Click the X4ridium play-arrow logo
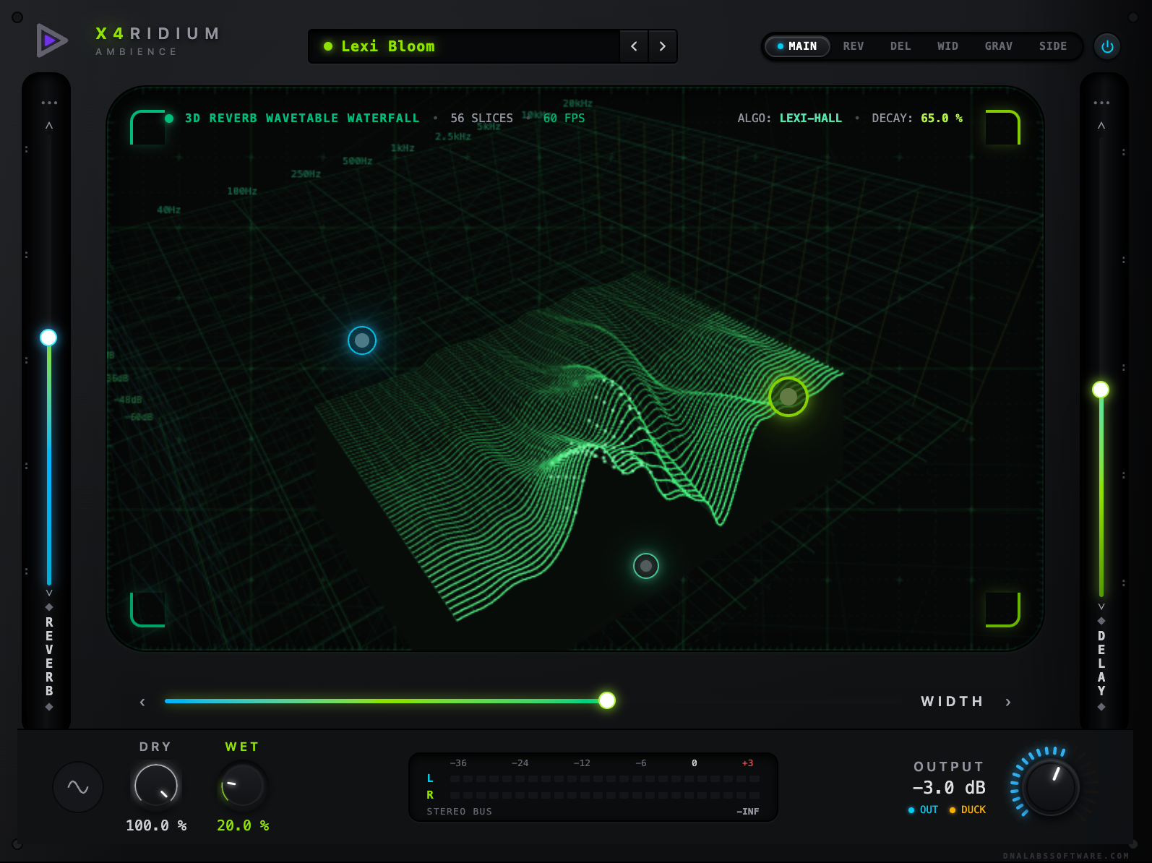1152x863 pixels. point(52,40)
